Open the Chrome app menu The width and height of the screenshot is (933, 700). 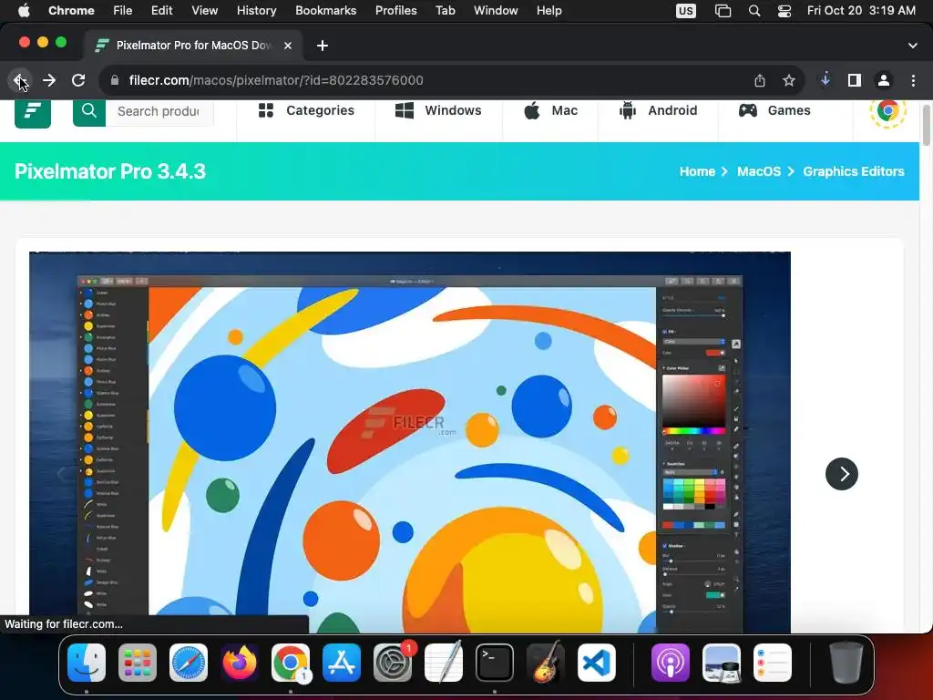pyautogui.click(x=71, y=11)
